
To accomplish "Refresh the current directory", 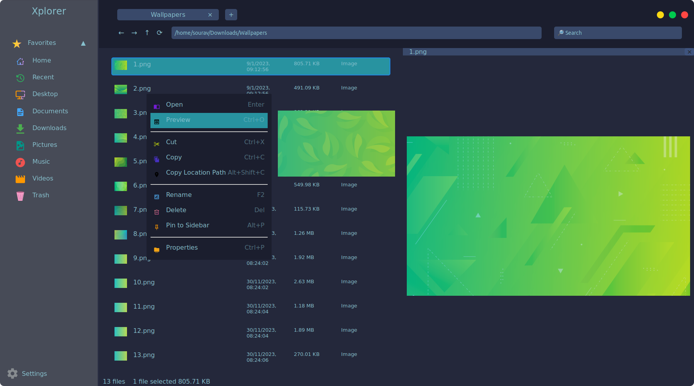I will pyautogui.click(x=159, y=33).
